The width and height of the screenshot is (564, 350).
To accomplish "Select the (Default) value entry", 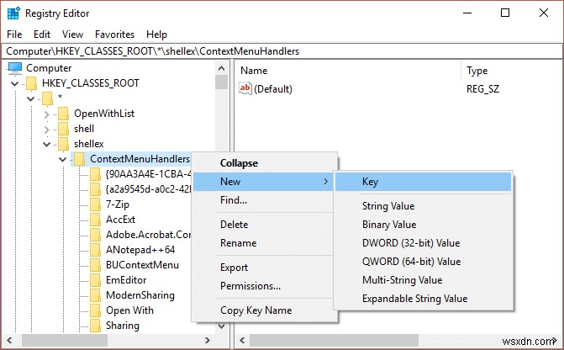I will (273, 89).
